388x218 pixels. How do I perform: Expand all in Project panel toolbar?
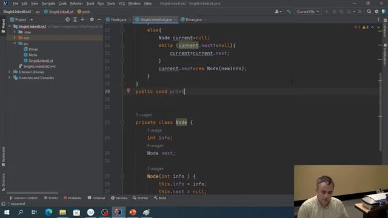click(x=75, y=19)
